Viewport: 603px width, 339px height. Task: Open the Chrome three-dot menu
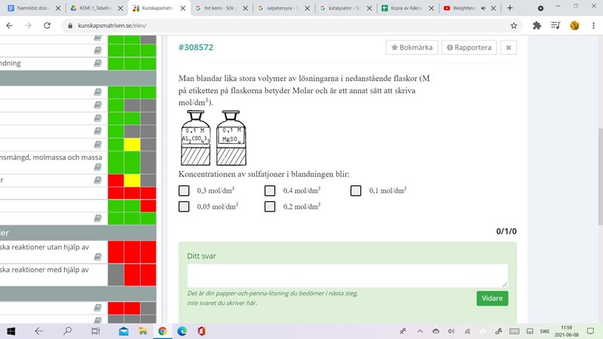(x=593, y=25)
